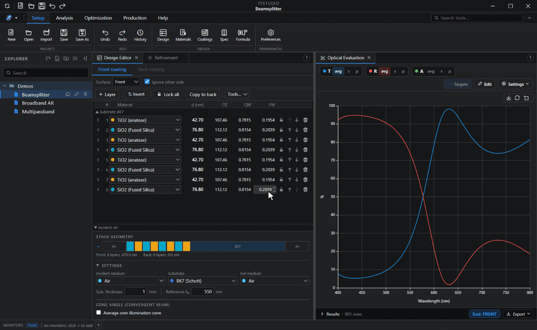This screenshot has width=537, height=330.
Task: Move layer 5 TiO2 up
Action: (290, 160)
